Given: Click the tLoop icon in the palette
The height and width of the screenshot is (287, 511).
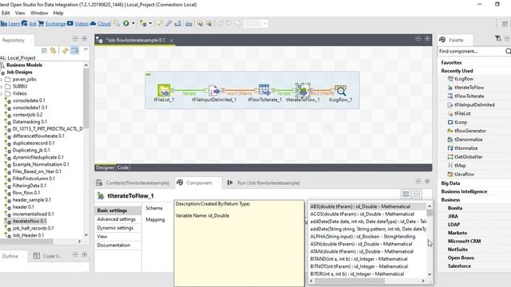Looking at the screenshot, I should click(x=450, y=122).
